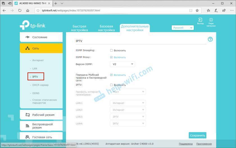Click the IPTV section heading
Viewport: 236px width, 148px height.
[79, 41]
